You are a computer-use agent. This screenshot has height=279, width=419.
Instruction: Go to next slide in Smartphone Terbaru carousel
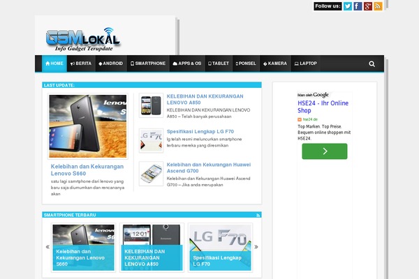(x=256, y=247)
